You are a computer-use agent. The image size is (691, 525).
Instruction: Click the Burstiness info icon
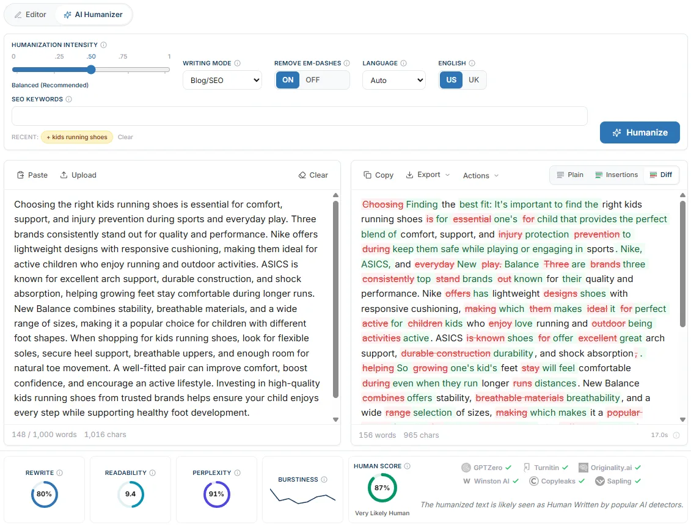tap(324, 479)
